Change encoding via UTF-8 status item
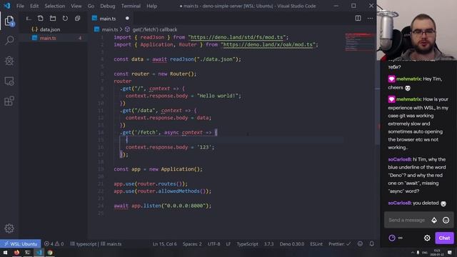This screenshot has width=457, height=257. click(214, 244)
